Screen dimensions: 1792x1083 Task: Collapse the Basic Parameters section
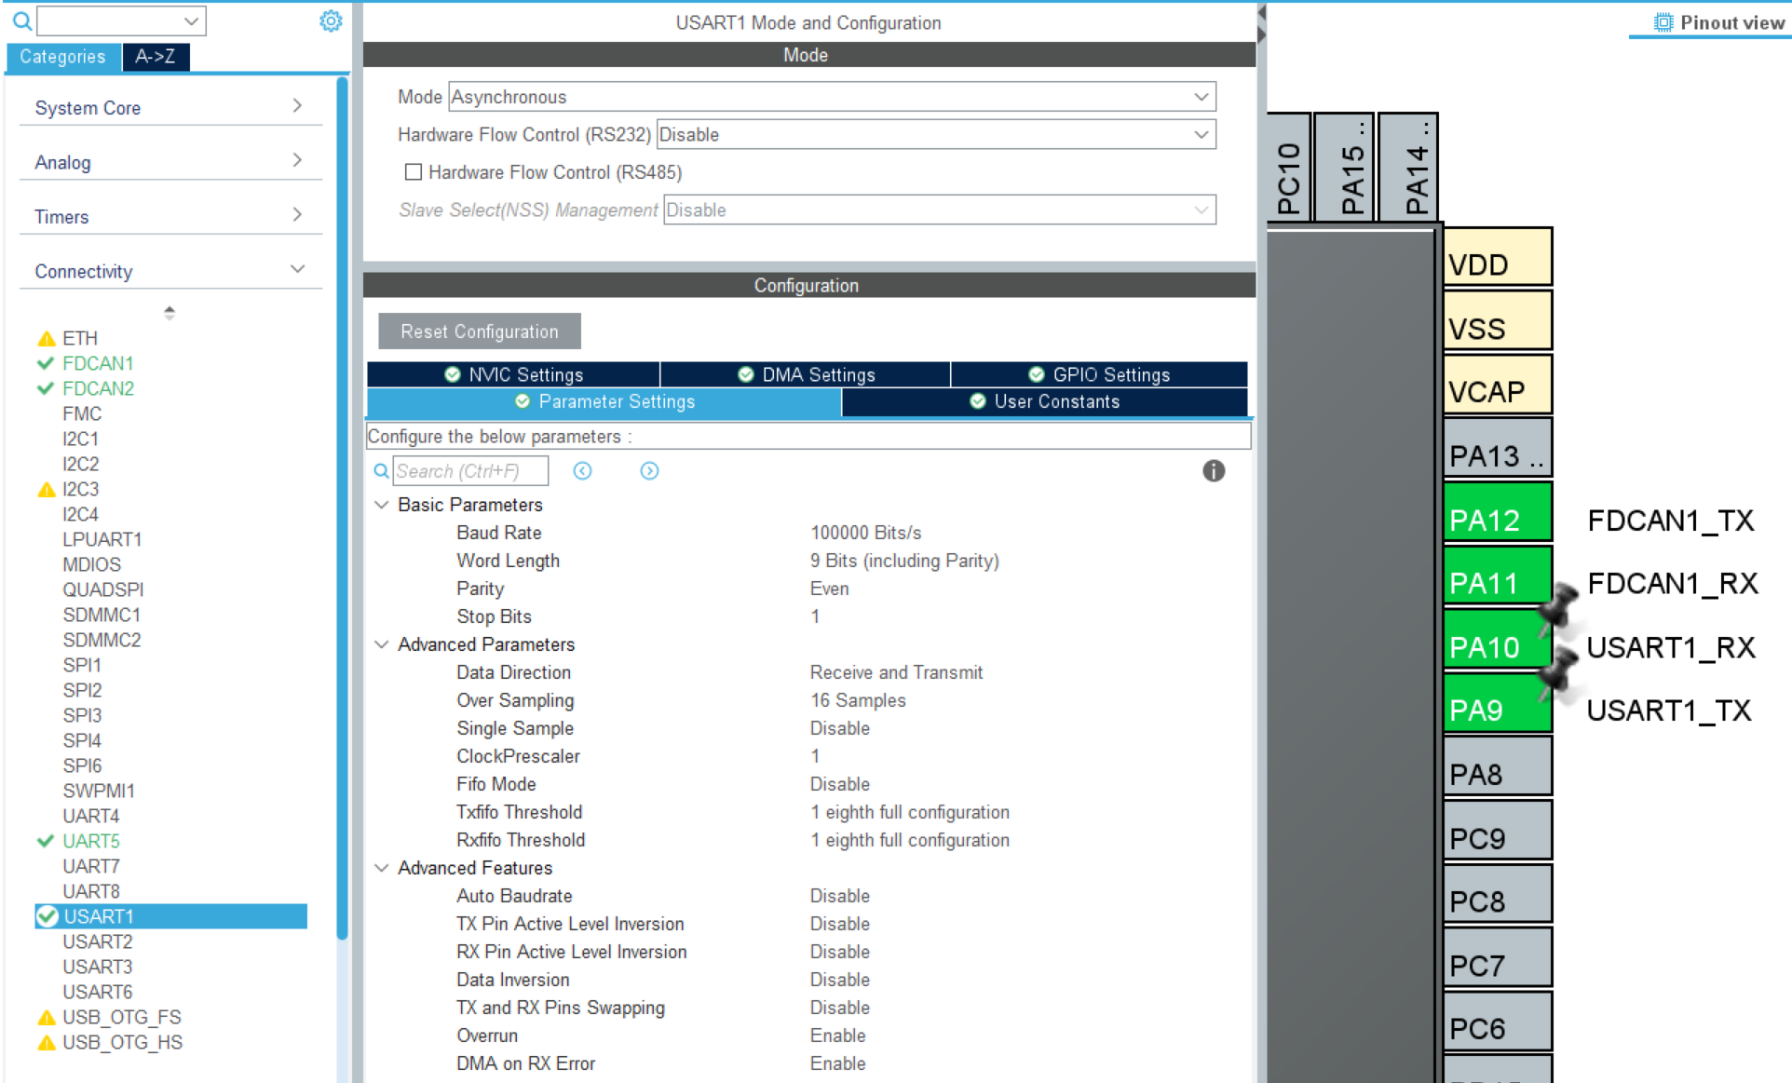382,505
